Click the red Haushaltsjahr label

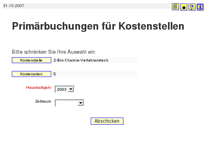(x=39, y=88)
